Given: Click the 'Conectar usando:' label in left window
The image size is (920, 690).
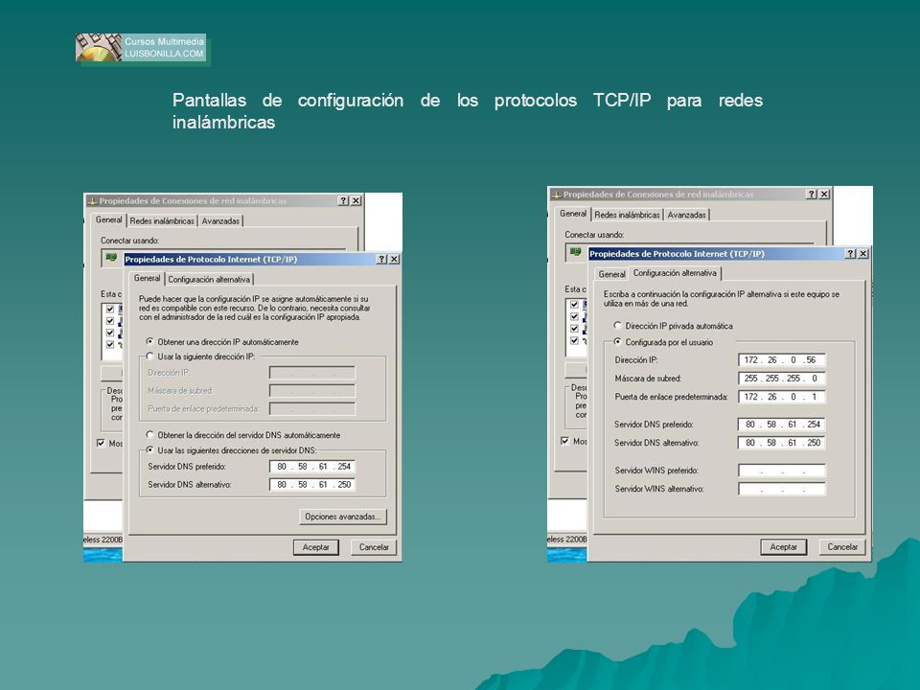Looking at the screenshot, I should click(129, 241).
